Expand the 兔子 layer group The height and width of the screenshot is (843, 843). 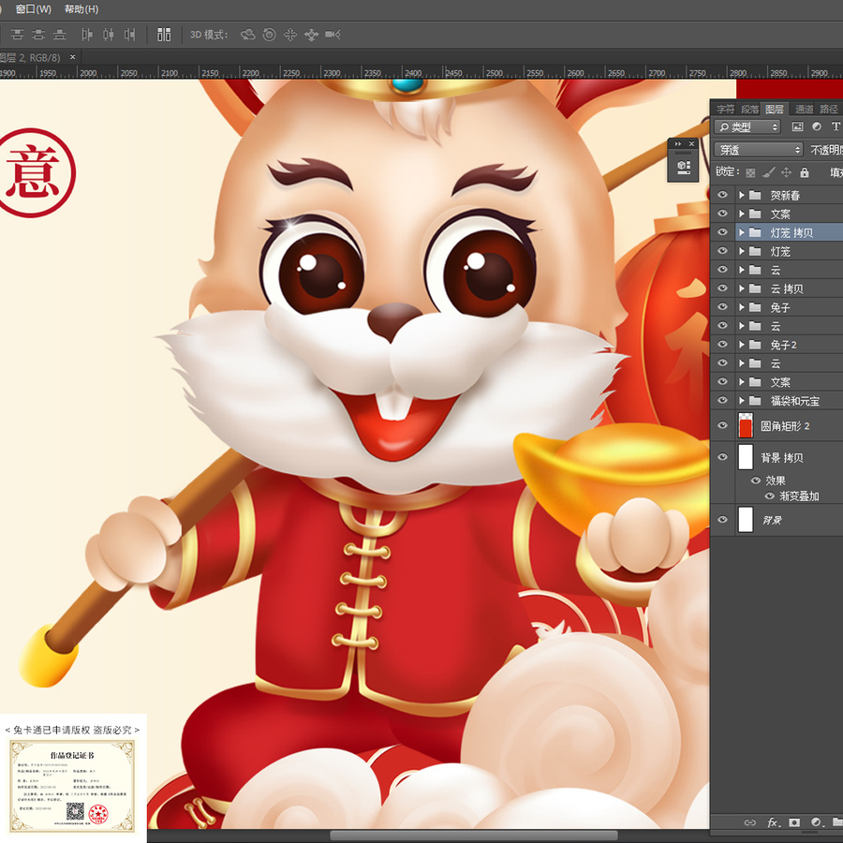(742, 307)
